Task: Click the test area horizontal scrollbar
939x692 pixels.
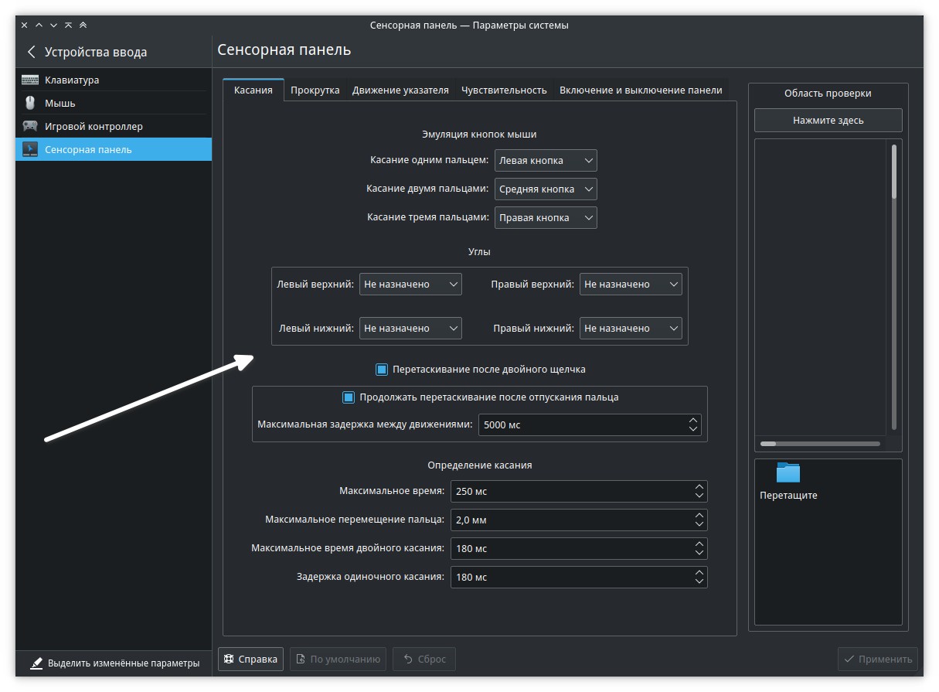Action: click(x=819, y=444)
